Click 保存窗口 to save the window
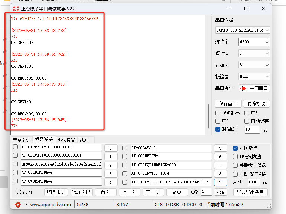Screen dimensions: 286x214 (228, 104)
